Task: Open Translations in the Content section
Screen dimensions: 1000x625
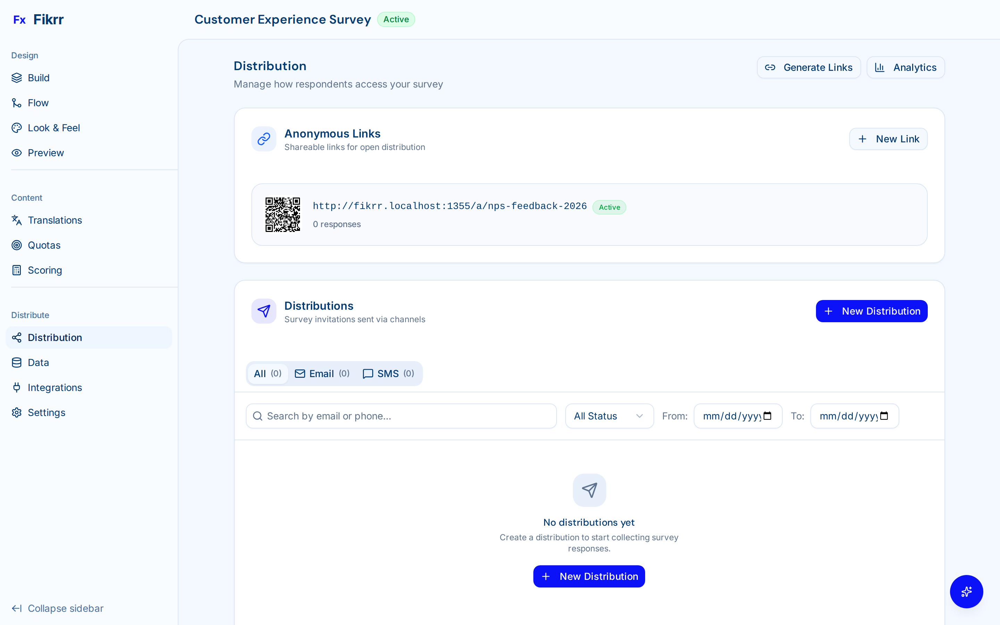Action: (55, 220)
